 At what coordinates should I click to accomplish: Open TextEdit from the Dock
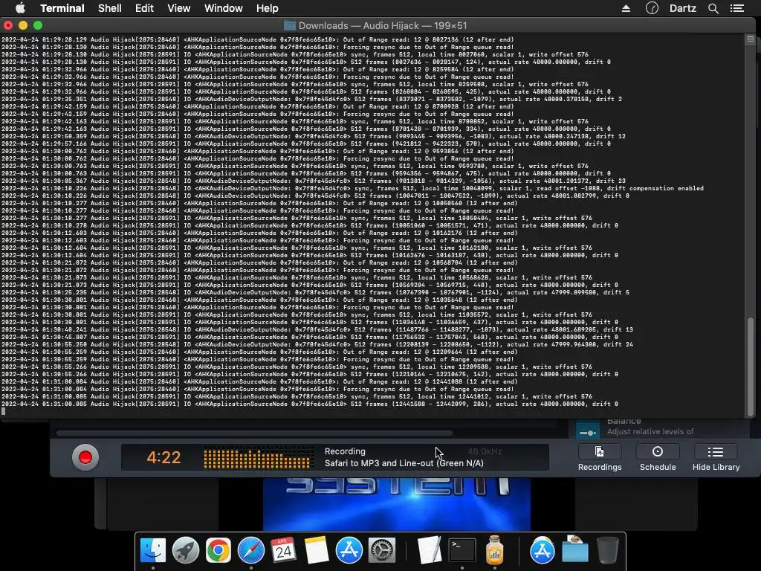(x=430, y=550)
